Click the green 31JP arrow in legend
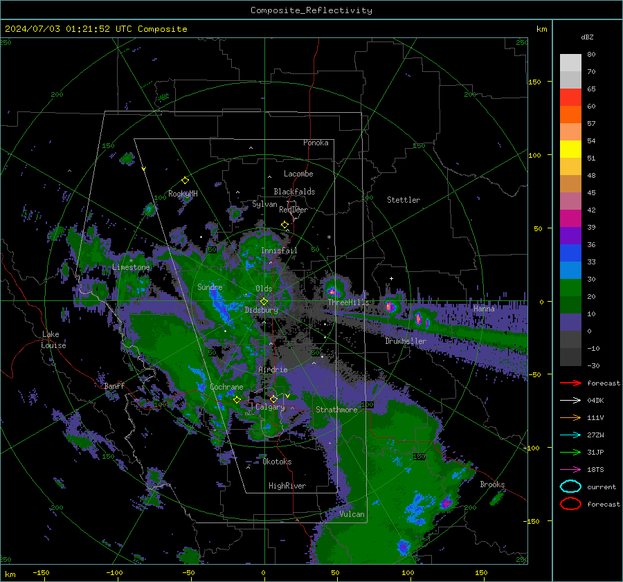Viewport: 623px width, 582px height. pyautogui.click(x=570, y=452)
